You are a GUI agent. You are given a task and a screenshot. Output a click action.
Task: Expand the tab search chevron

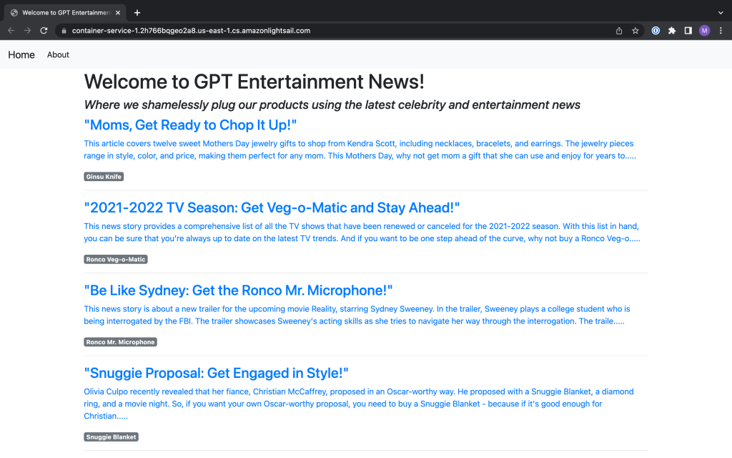pos(720,13)
